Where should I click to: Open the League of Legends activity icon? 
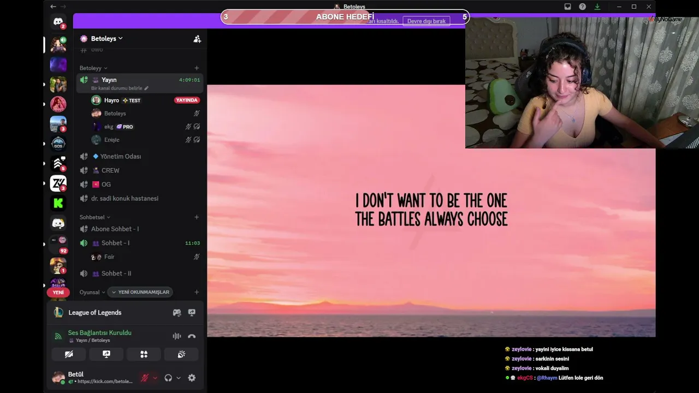pos(58,312)
